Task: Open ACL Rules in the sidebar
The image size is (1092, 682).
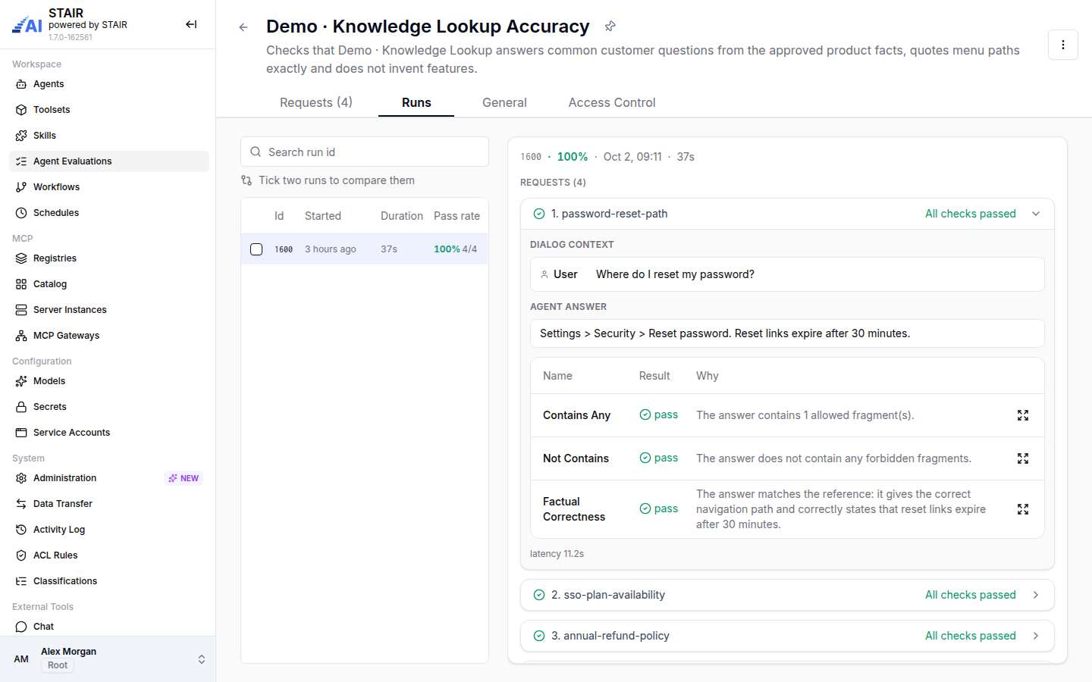Action: [109, 555]
